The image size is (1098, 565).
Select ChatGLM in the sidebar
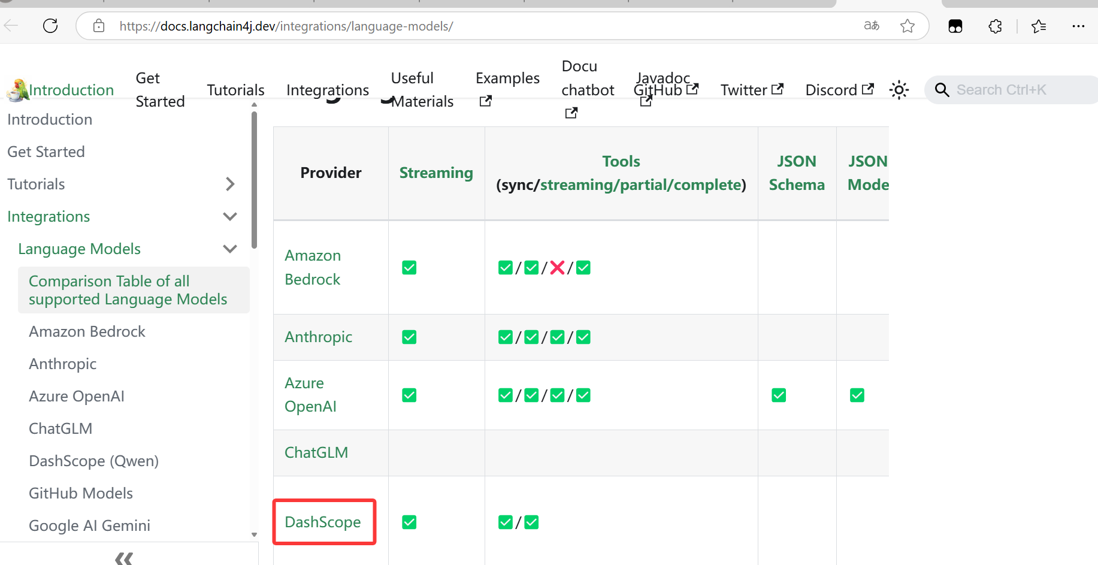click(x=61, y=428)
